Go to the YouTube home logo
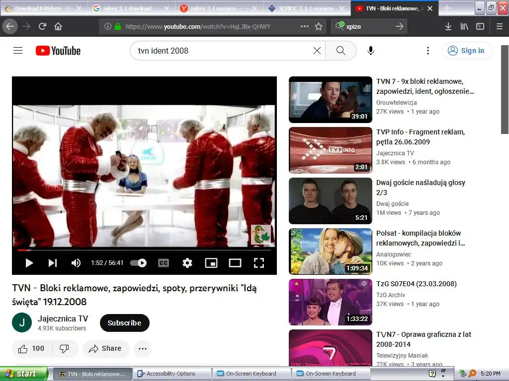Image resolution: width=509 pixels, height=381 pixels. coord(58,51)
